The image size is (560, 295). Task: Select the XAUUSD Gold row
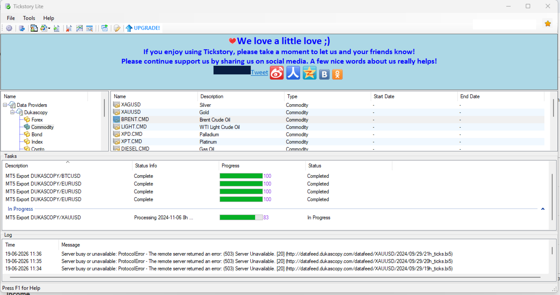[327, 112]
